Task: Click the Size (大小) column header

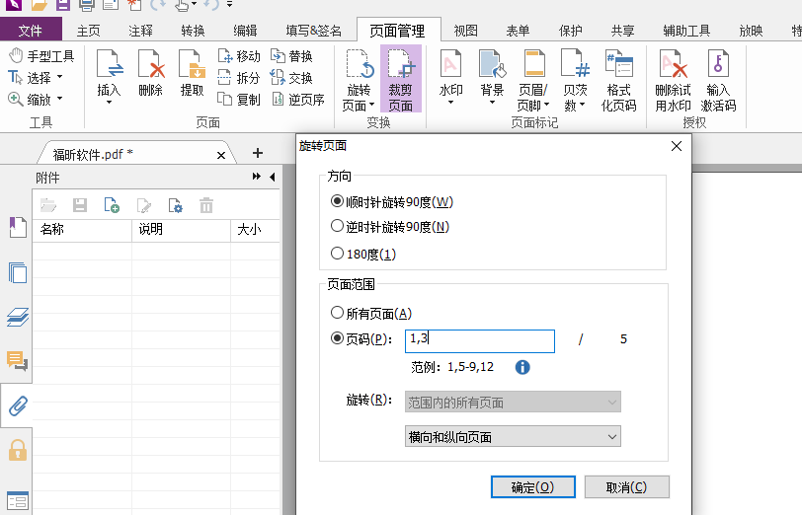Action: pos(255,230)
